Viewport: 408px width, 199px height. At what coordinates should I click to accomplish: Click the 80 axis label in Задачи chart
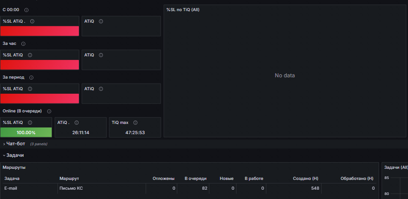[x=387, y=194]
